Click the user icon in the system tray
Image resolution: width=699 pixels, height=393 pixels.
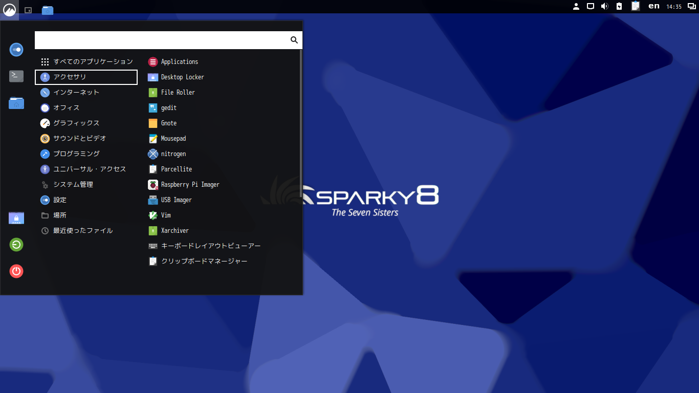[x=576, y=6]
